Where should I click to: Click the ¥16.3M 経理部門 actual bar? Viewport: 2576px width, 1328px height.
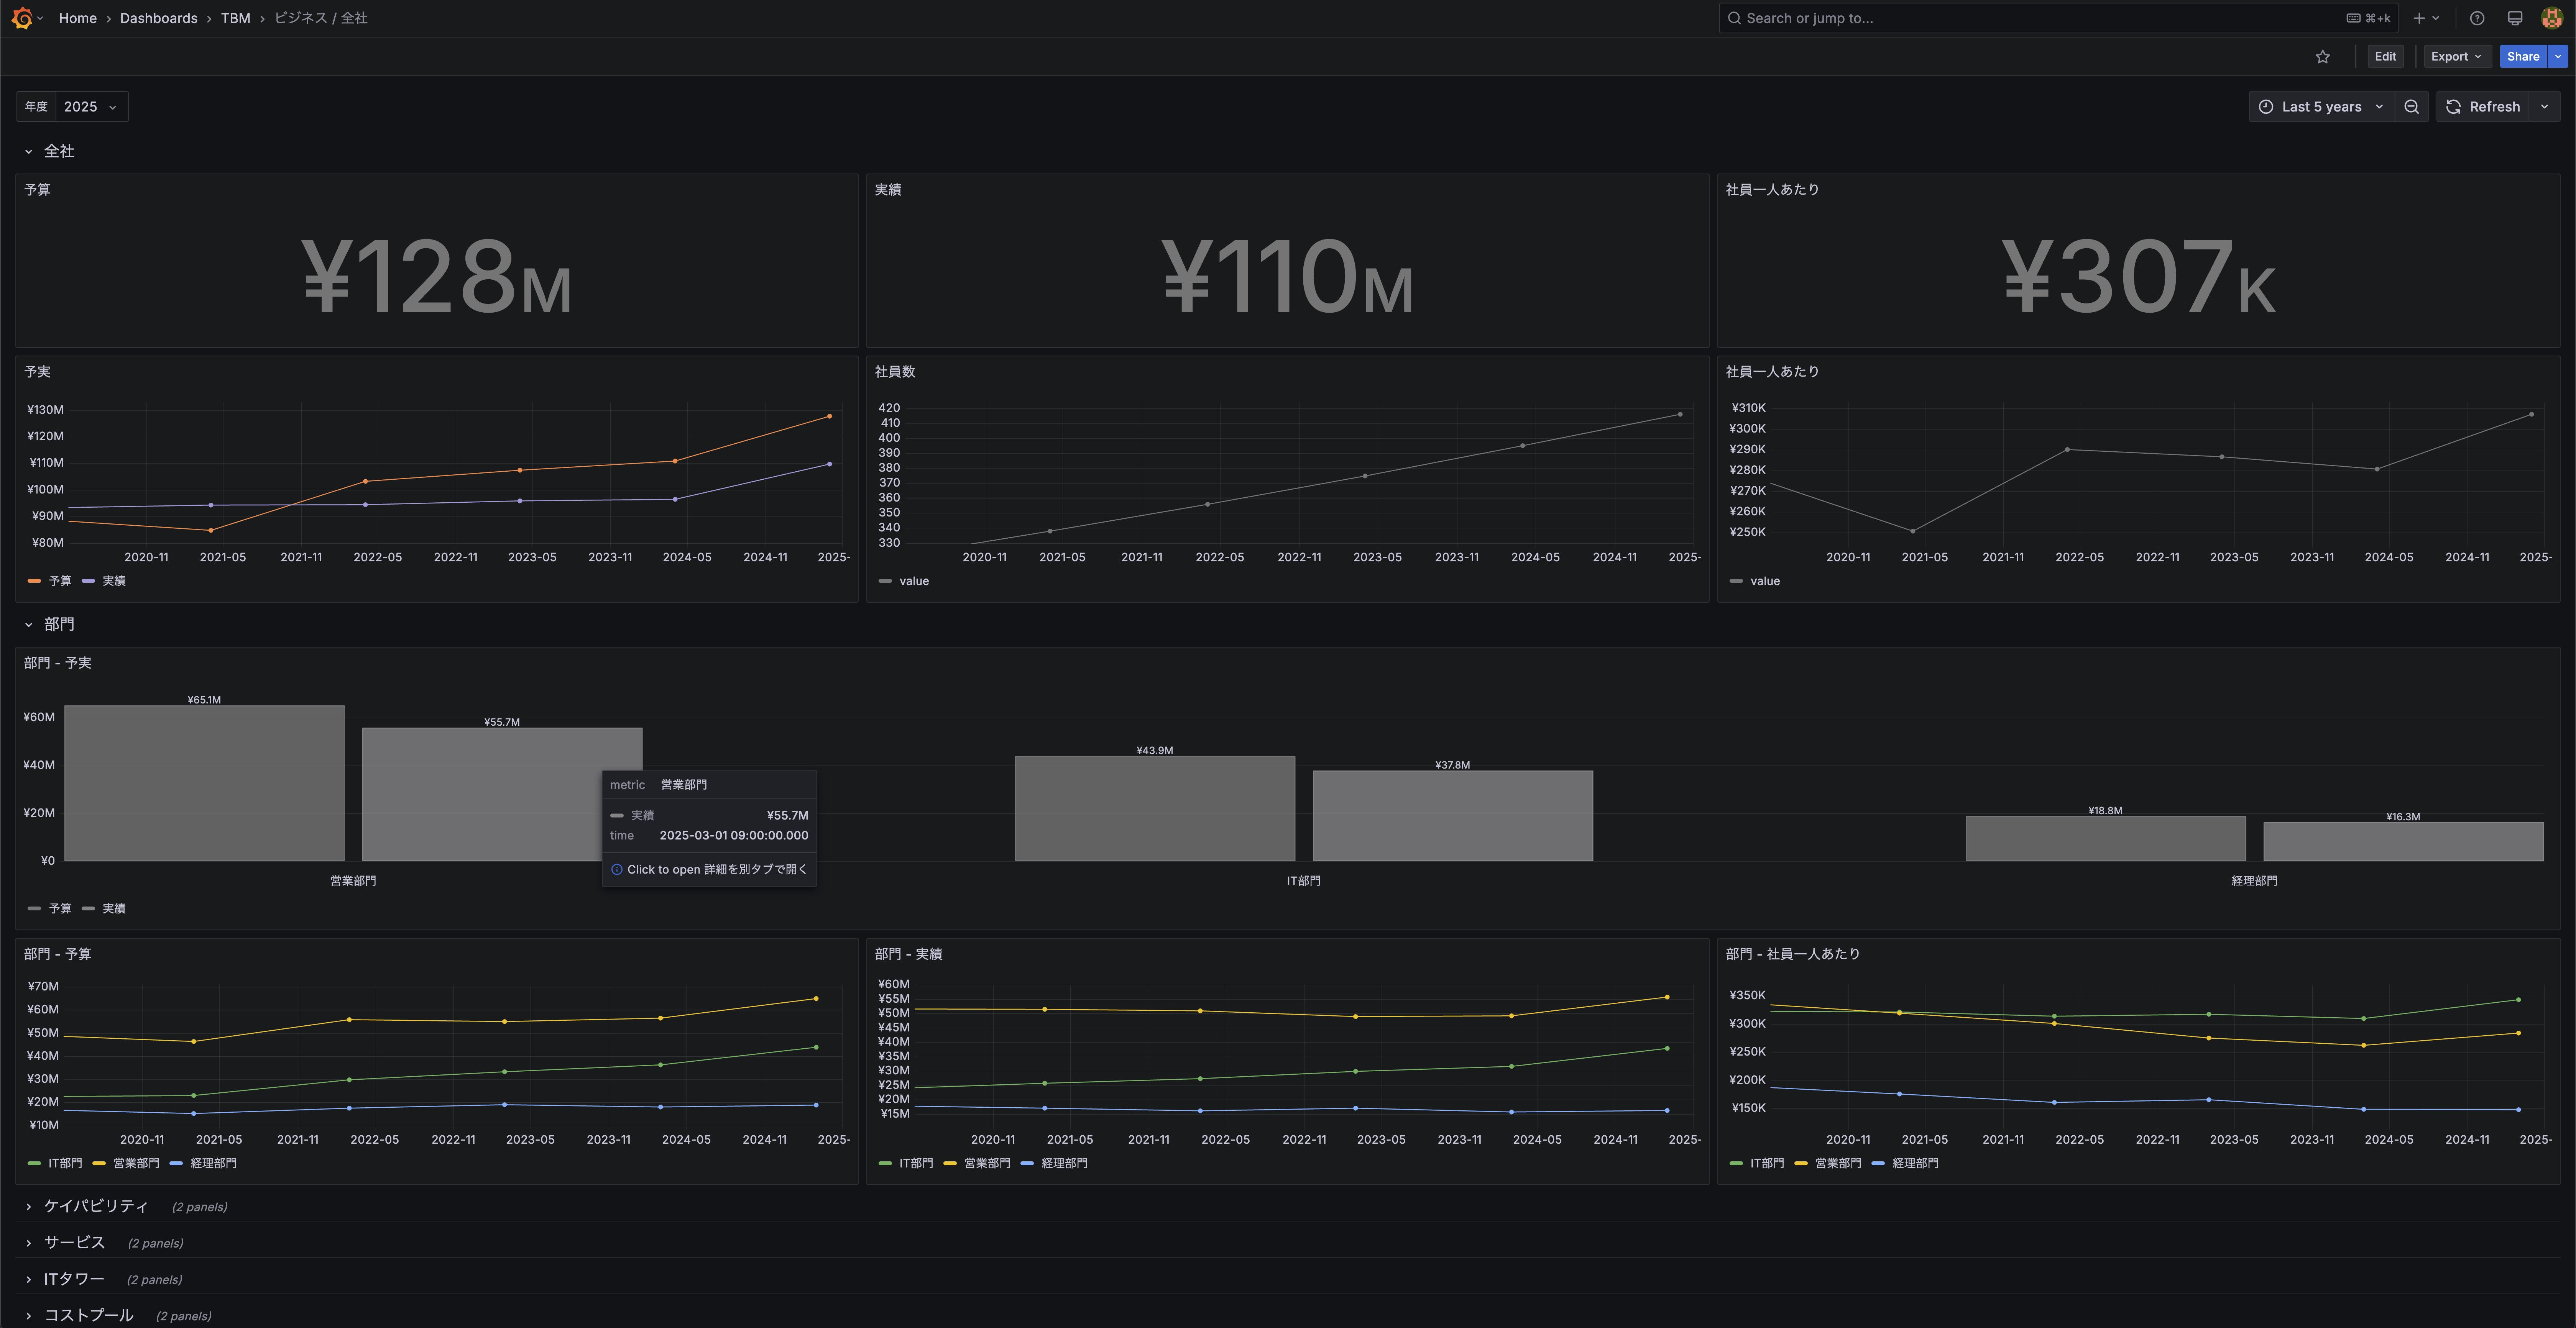[2403, 841]
